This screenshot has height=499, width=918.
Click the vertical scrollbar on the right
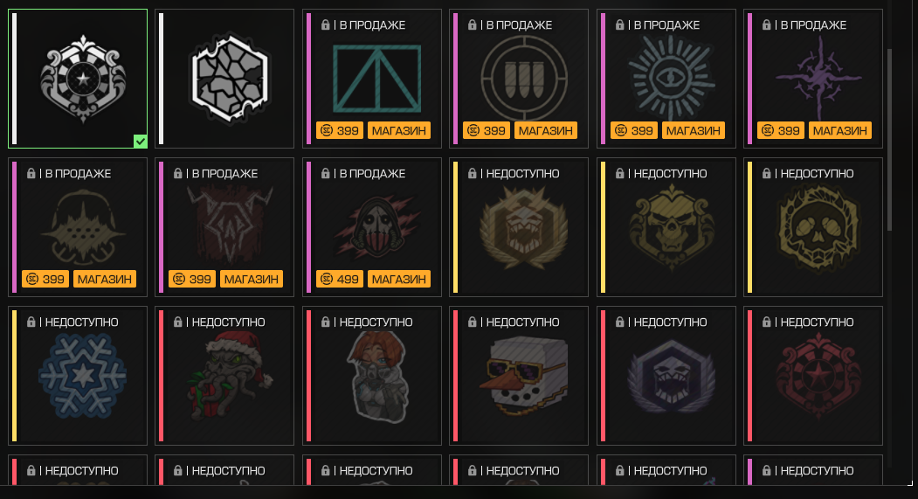[889, 140]
